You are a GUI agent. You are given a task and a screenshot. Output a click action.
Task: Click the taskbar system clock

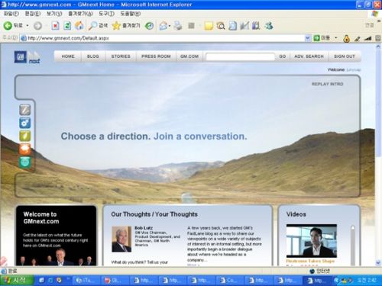(367, 281)
